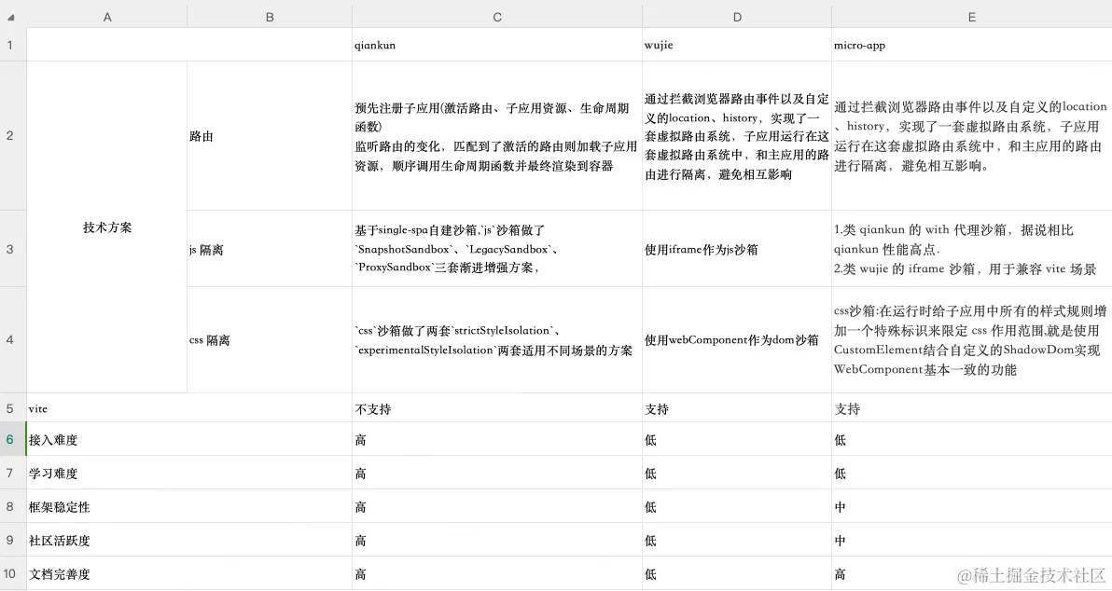The image size is (1112, 591).
Task: Select the 'css 隔离' cell
Action: (x=270, y=339)
